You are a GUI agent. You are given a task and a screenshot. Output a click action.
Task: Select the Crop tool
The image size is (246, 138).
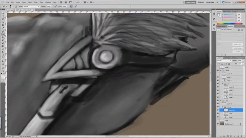3,25
